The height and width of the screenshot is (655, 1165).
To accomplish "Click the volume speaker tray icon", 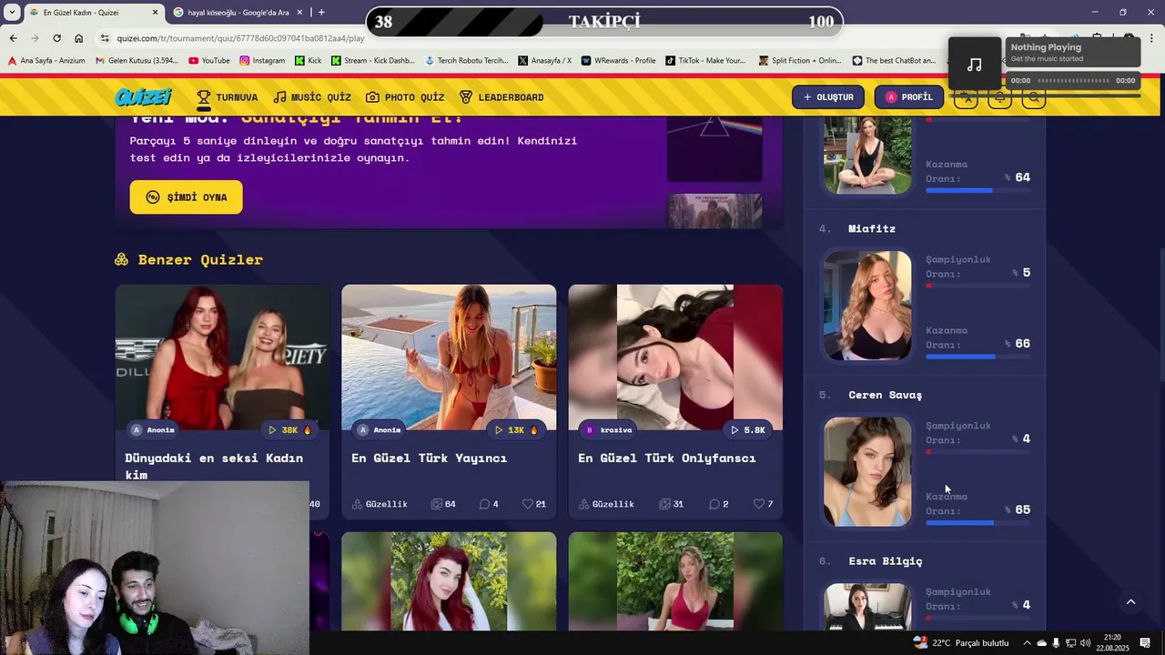I will pos(1085,643).
